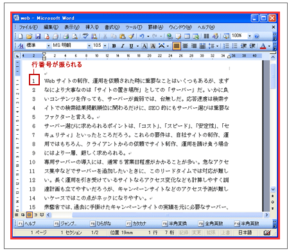Show the Drawing toolbar icon
This screenshot has width=289, height=251.
tap(215, 37)
